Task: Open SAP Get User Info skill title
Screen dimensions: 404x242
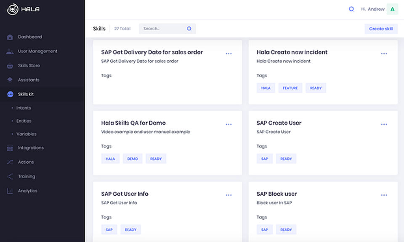Action: (125, 194)
